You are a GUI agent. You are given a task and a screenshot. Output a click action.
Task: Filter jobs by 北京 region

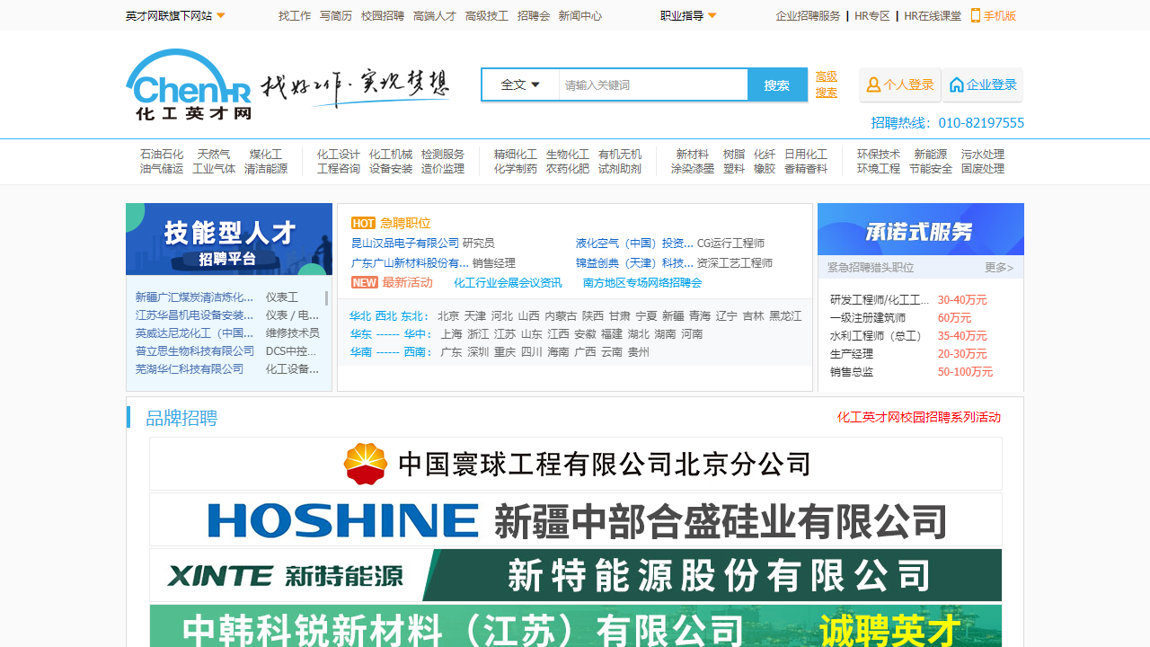[x=448, y=316]
